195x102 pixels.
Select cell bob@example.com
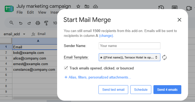point(35,53)
